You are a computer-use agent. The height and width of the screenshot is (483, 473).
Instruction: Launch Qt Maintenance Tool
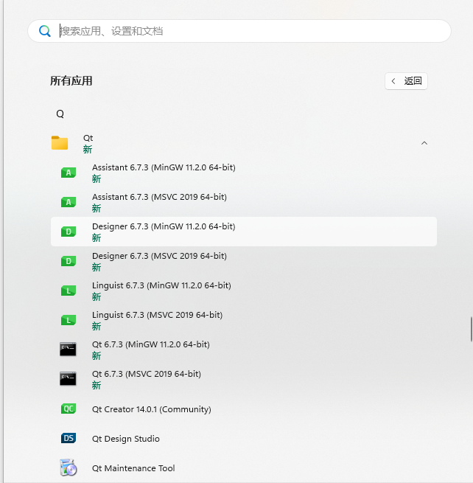click(244, 468)
